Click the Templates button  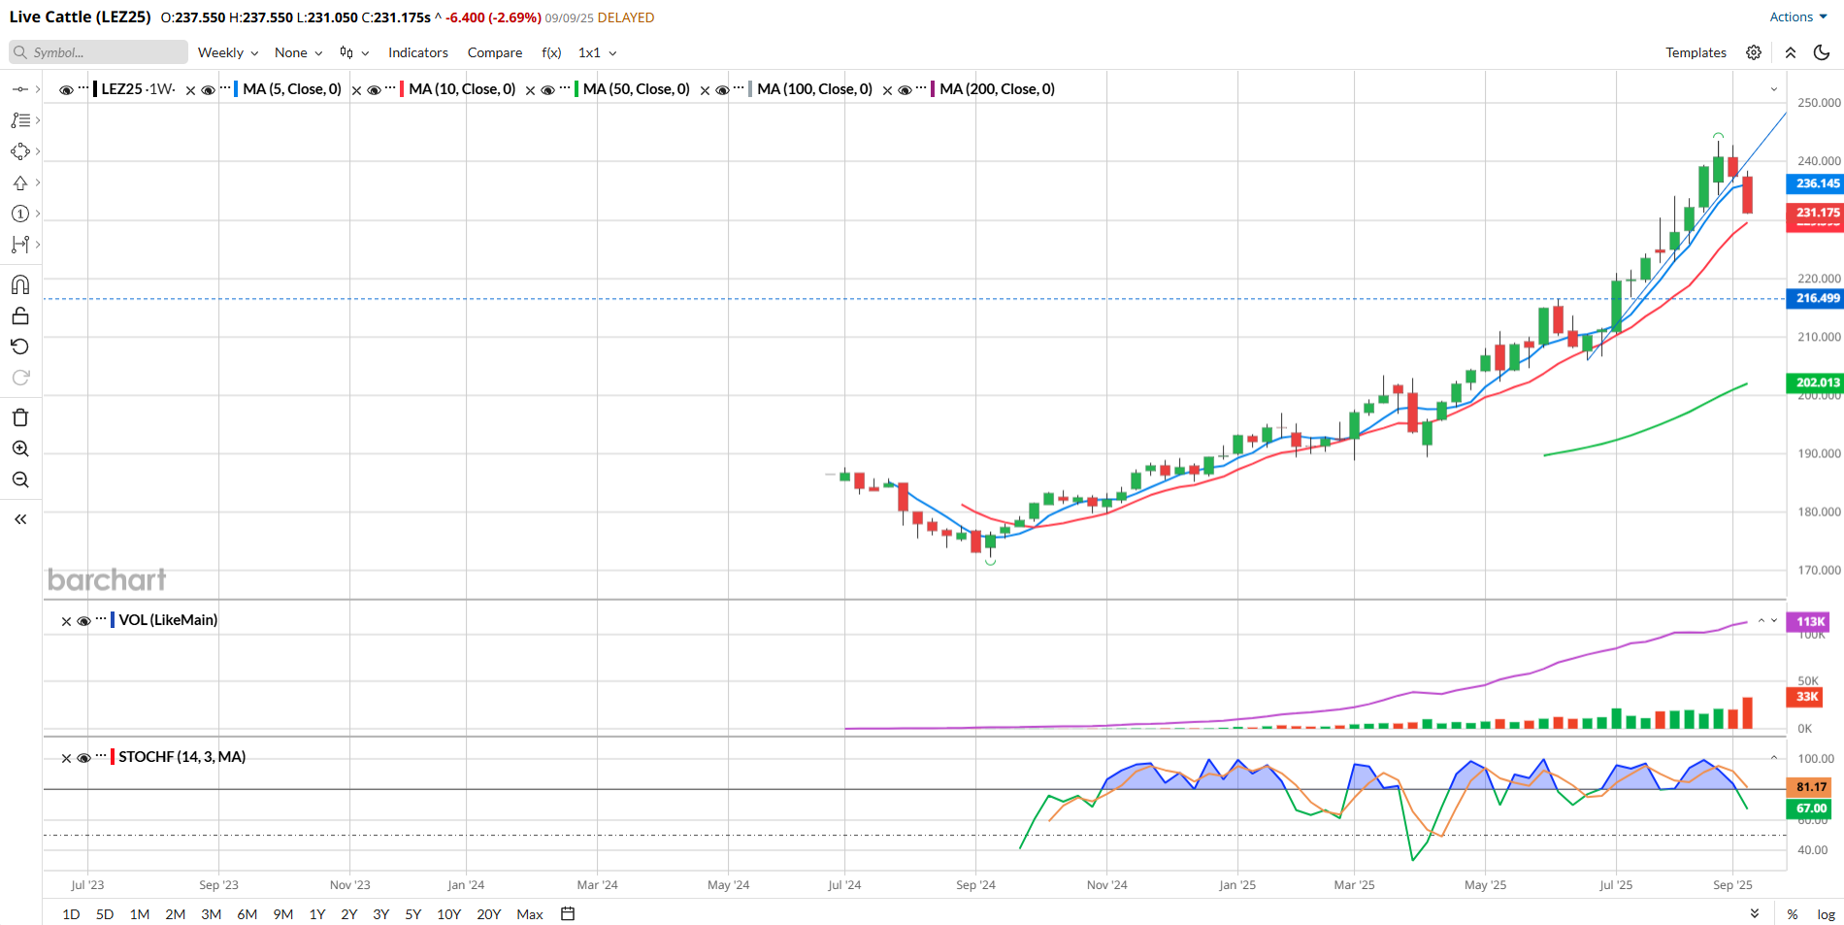1696,52
